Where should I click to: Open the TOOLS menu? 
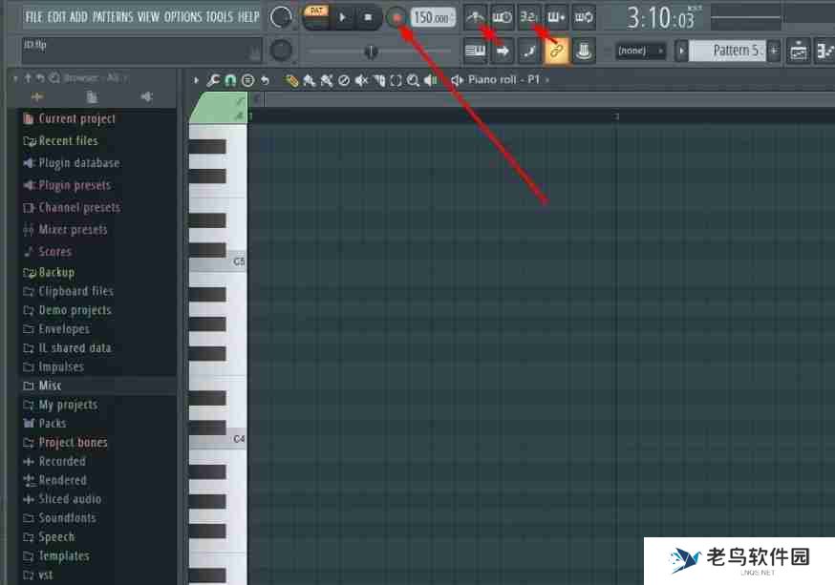[220, 16]
